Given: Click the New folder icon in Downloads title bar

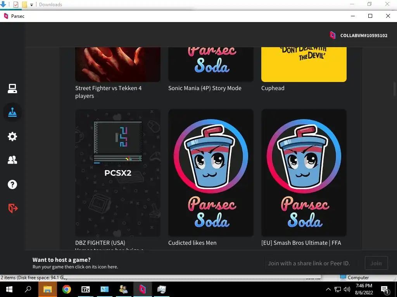Looking at the screenshot, I should 24,4.
